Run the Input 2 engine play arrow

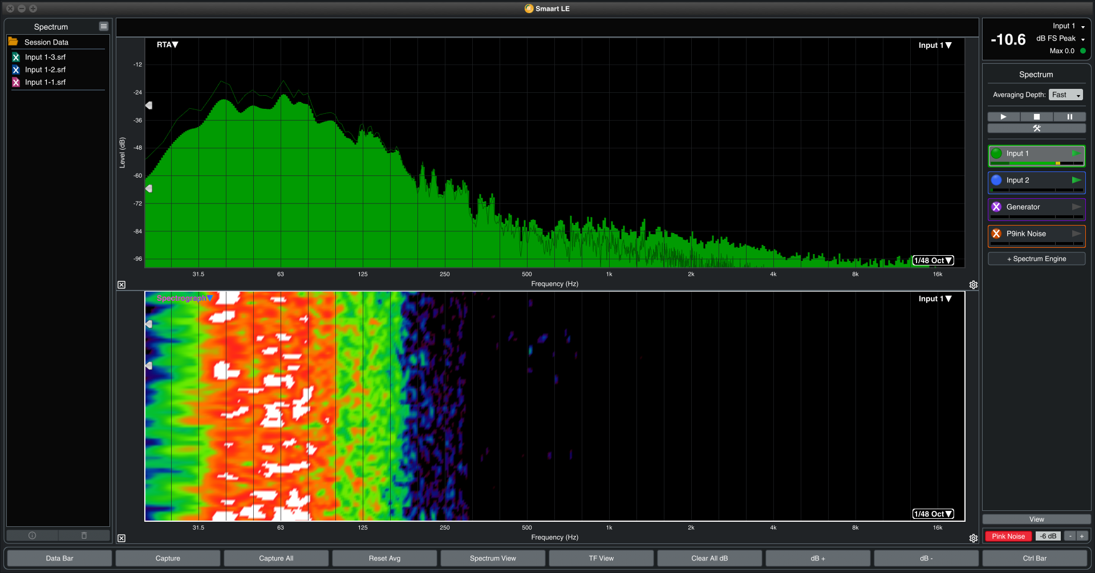point(1076,180)
